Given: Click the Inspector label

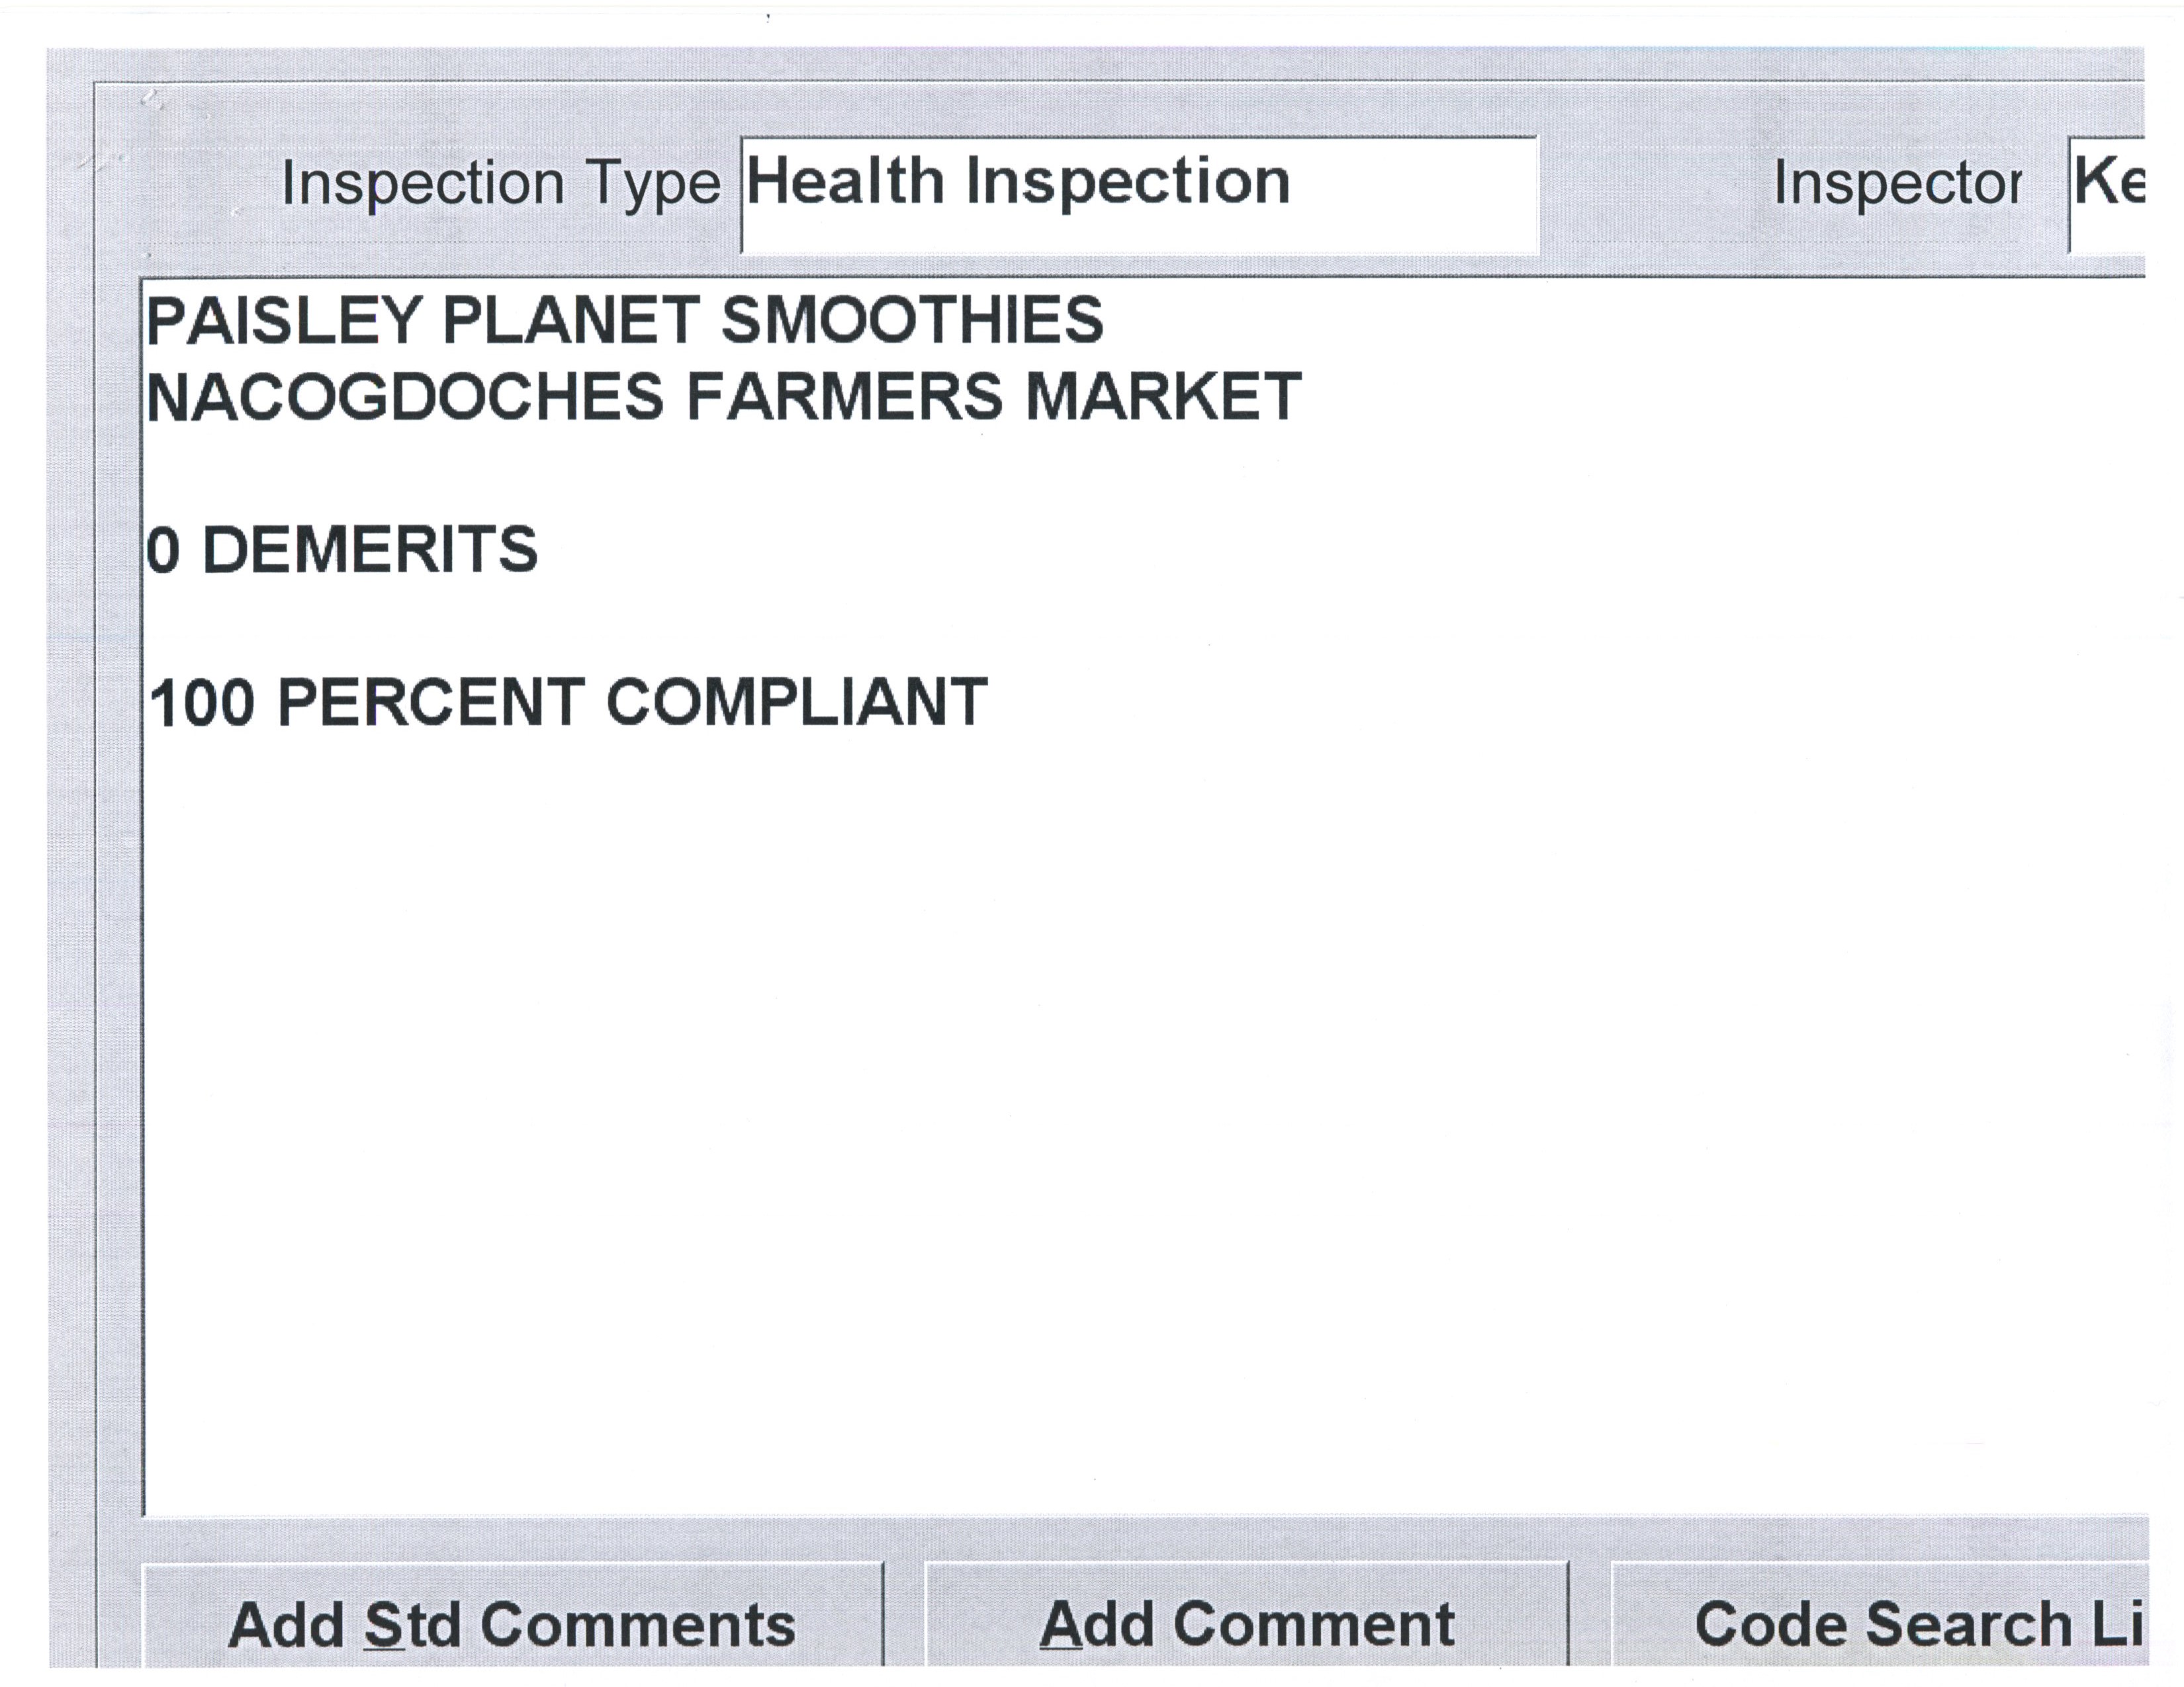Looking at the screenshot, I should click(x=1896, y=185).
